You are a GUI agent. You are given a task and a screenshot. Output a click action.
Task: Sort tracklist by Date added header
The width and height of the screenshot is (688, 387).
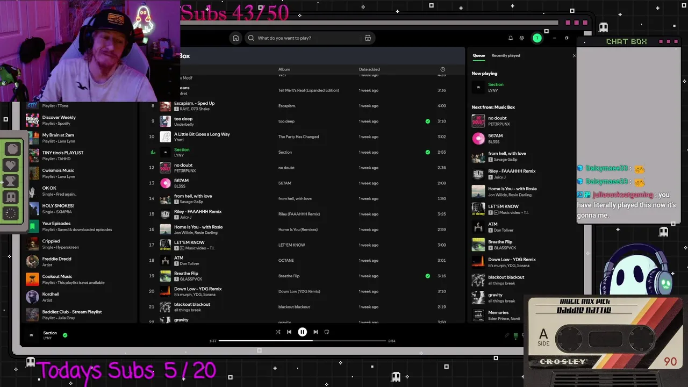369,69
